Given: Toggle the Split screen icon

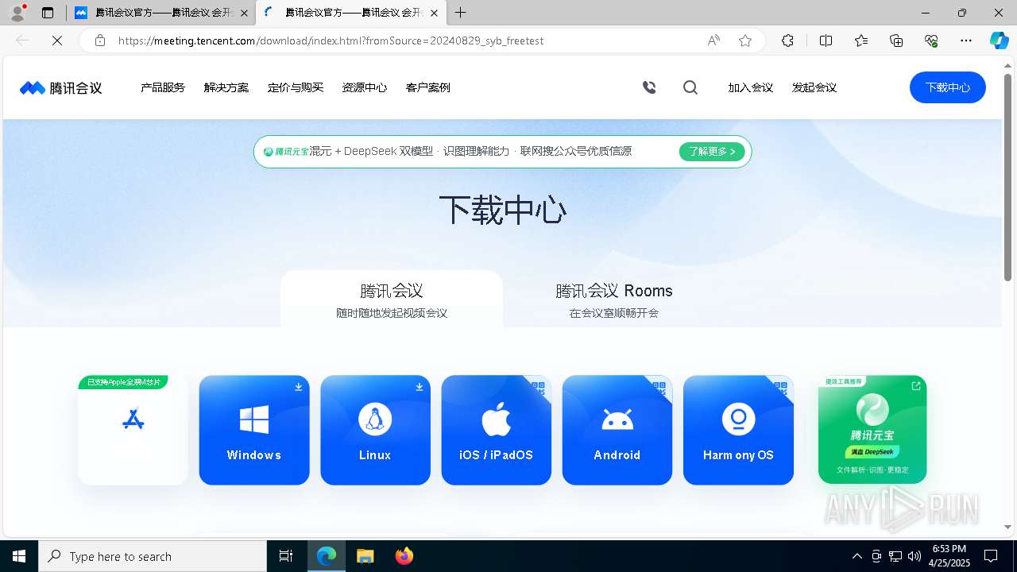Looking at the screenshot, I should tap(826, 41).
